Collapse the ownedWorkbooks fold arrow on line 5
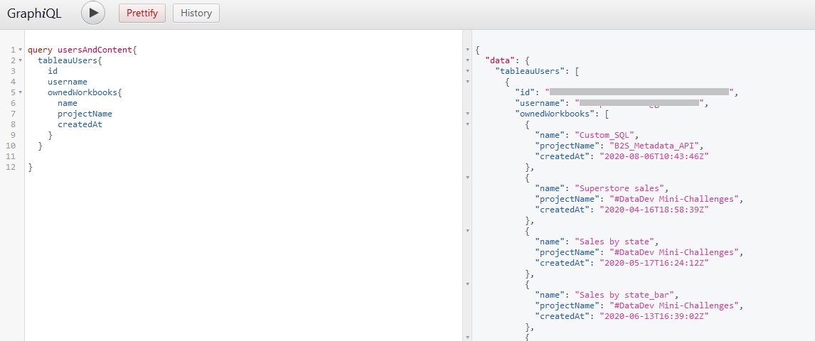815x341 pixels. coord(21,92)
